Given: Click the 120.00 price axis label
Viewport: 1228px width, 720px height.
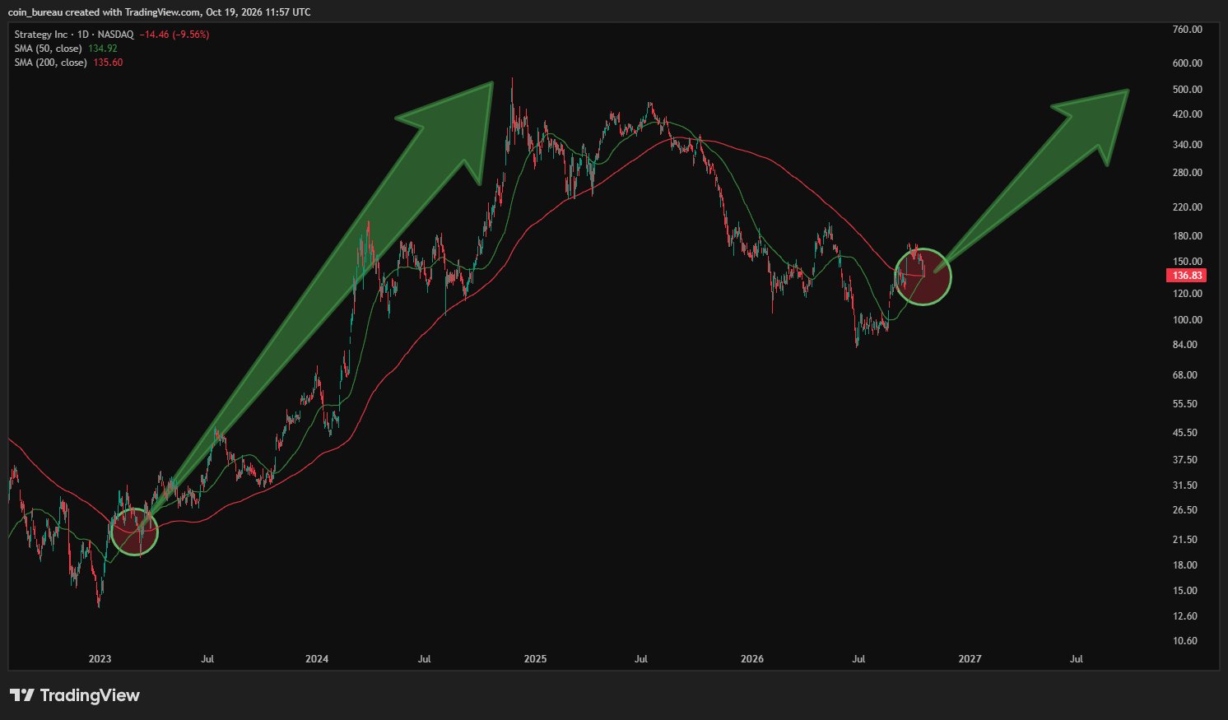Looking at the screenshot, I should tap(1187, 294).
